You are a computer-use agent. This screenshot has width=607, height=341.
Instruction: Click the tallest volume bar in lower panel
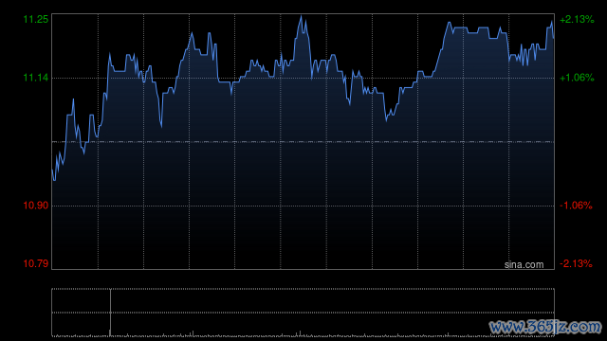(110, 313)
